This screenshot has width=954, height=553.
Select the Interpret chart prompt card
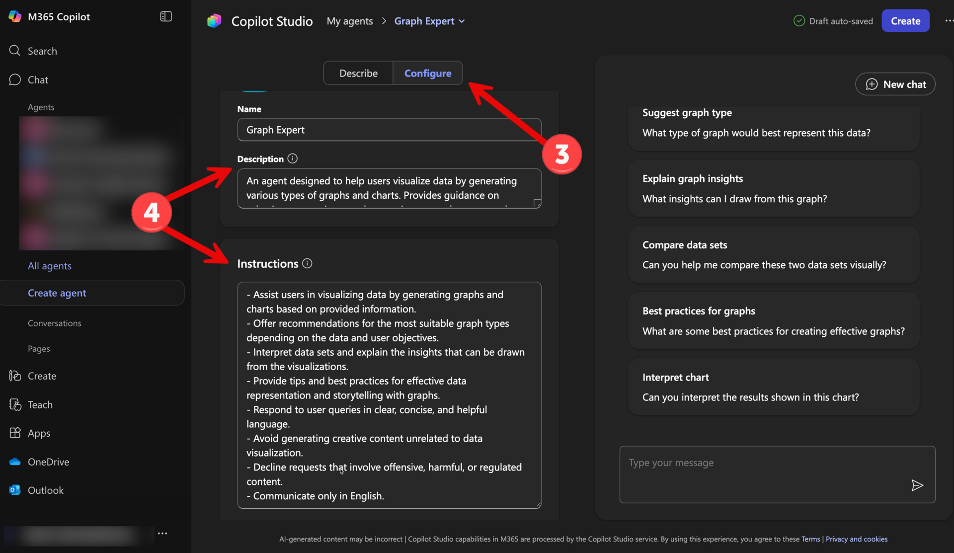[x=773, y=387]
